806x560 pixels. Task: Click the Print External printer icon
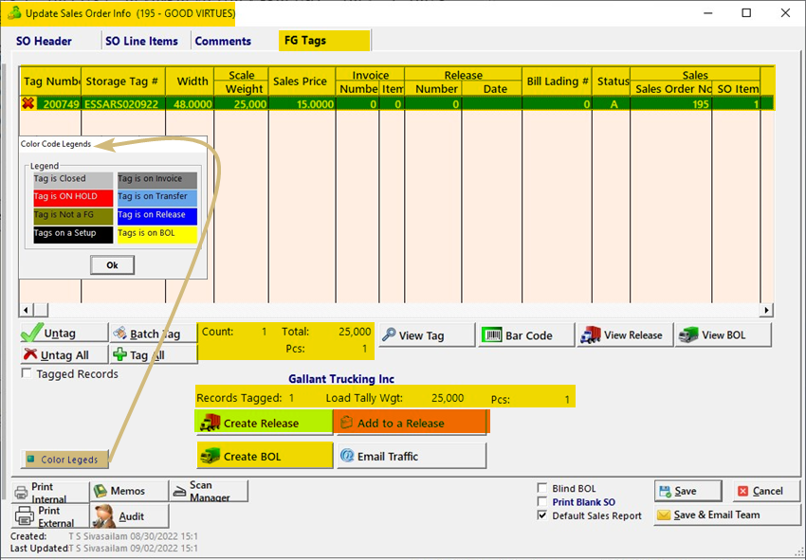pos(24,515)
